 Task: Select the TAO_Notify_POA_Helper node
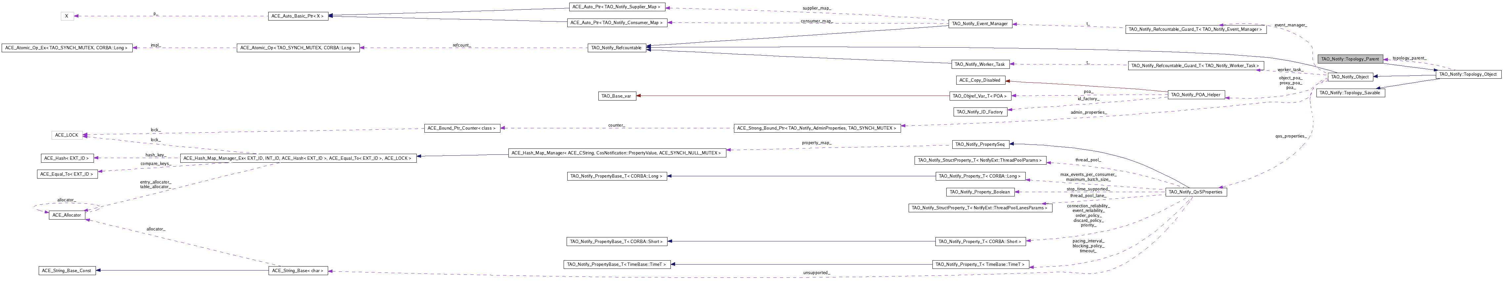coord(1195,95)
